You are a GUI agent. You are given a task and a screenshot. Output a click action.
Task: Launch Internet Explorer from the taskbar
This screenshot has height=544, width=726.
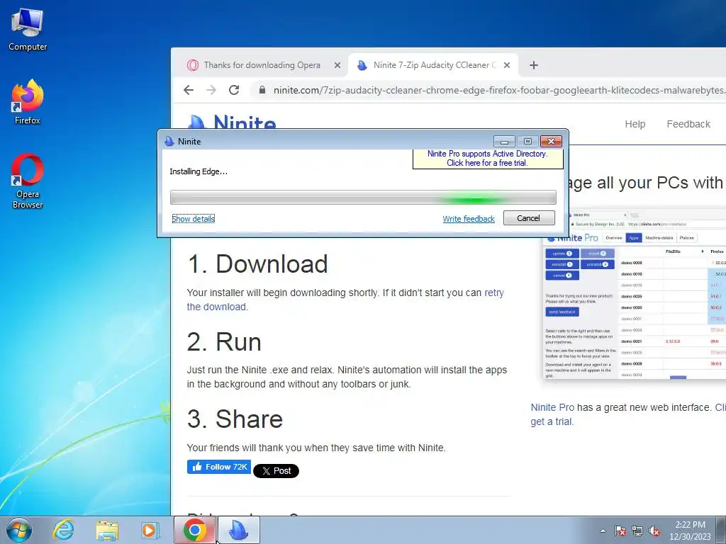[x=63, y=530]
